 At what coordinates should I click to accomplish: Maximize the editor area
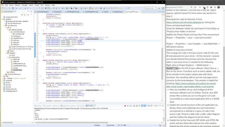(163, 12)
